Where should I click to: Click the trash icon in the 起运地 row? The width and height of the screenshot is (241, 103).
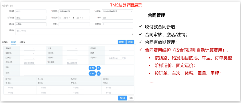click(99, 68)
